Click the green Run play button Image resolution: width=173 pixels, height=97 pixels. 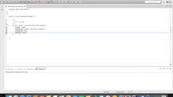pyautogui.click(x=25, y=2)
